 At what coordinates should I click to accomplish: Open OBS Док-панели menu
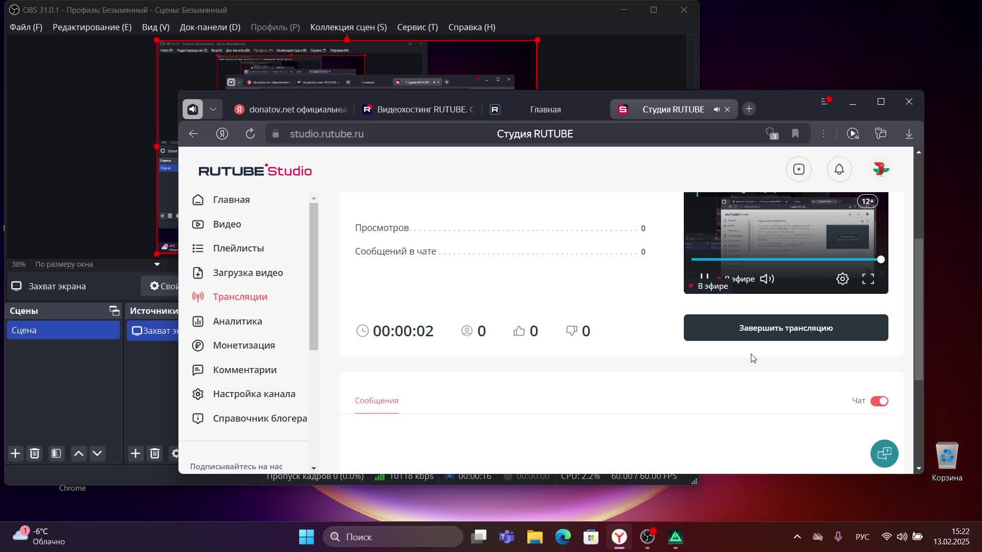(x=210, y=27)
